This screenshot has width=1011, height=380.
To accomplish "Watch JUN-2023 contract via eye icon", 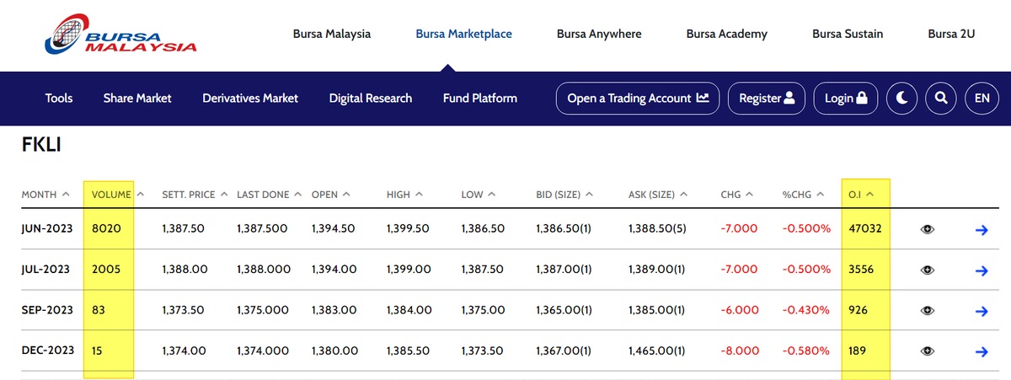I will point(928,229).
